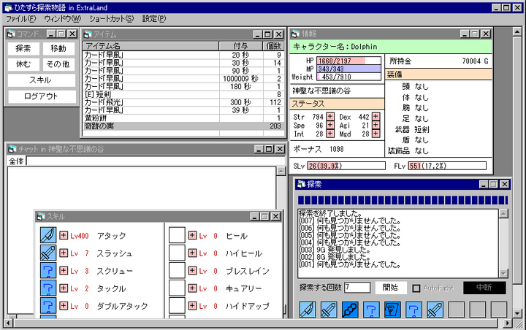The height and width of the screenshot is (330, 526).
Task: Click the 探索 window title bar icon
Action: [x=301, y=184]
